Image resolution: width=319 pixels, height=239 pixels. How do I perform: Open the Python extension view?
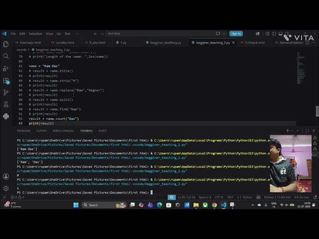(x=6, y=116)
